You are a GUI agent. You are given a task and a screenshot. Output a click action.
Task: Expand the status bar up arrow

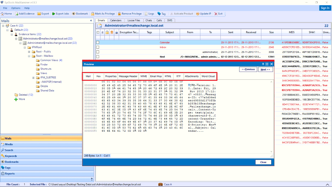(327, 184)
